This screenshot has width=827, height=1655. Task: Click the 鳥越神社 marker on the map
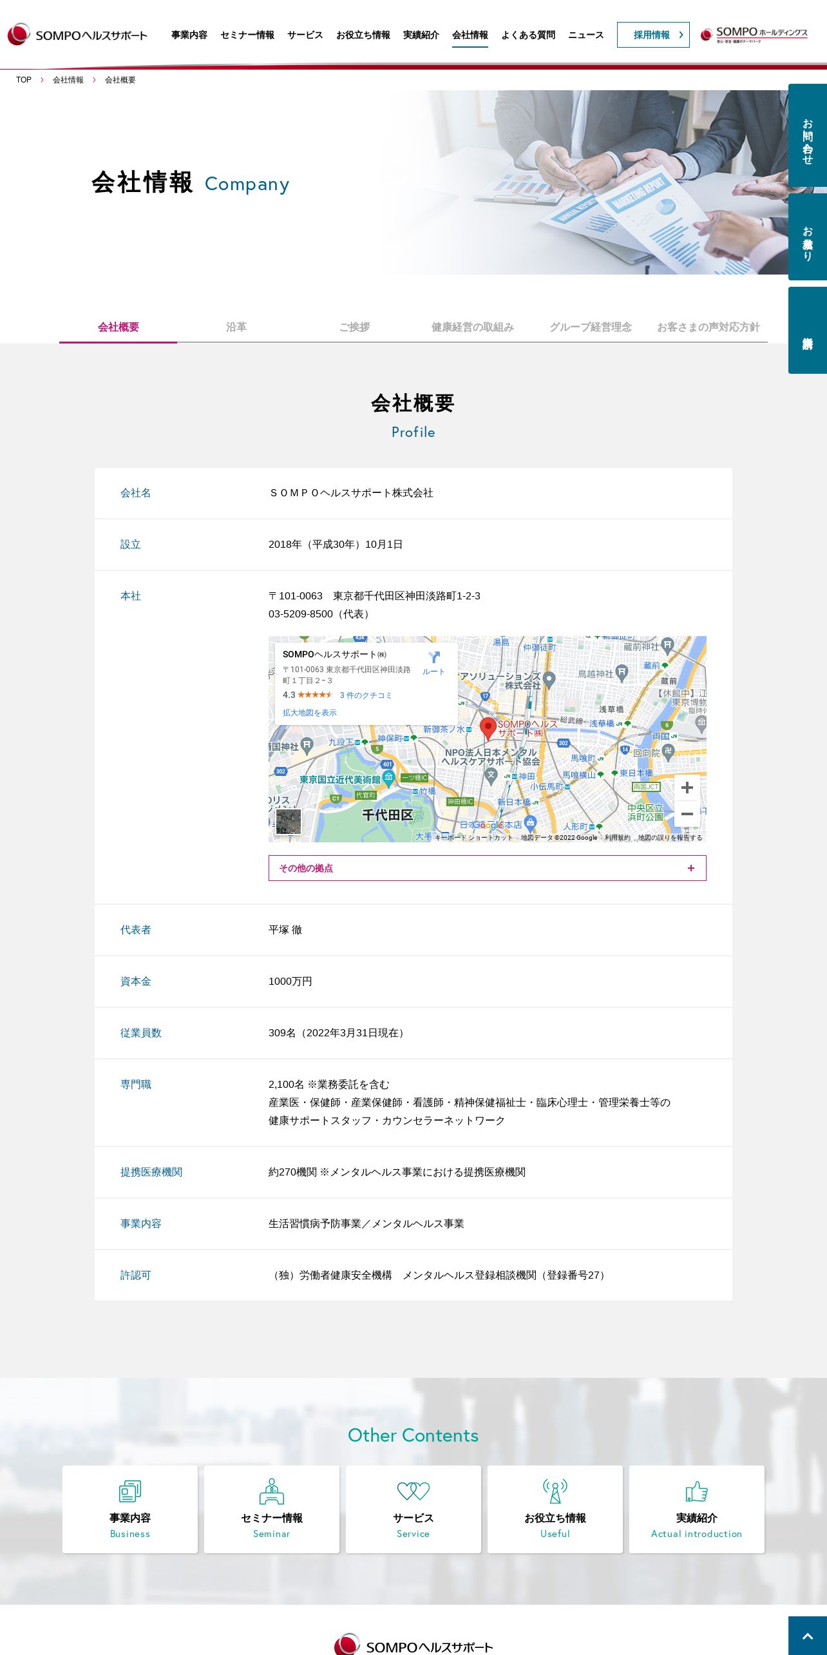pyautogui.click(x=622, y=673)
